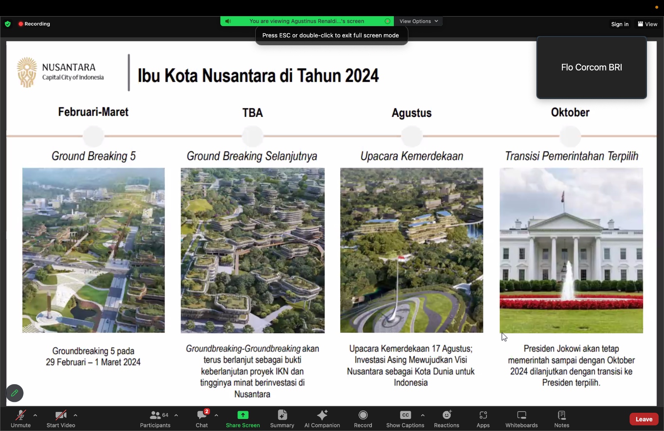Viewport: 664px width, 431px height.
Task: Open the Notes panel
Action: (x=561, y=419)
